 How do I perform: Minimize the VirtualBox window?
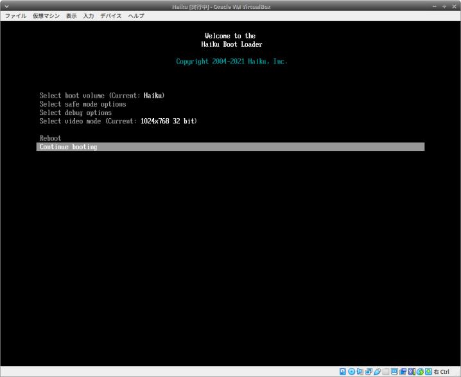click(435, 6)
